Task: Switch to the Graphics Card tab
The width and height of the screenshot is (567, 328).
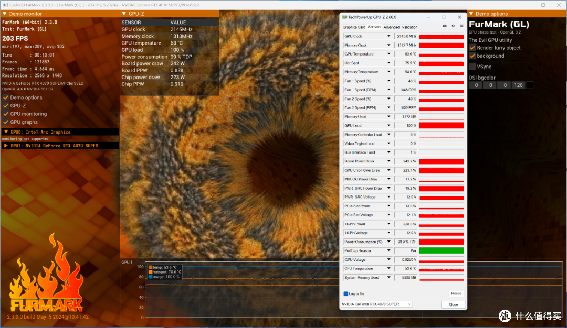Action: click(354, 27)
